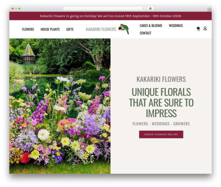This screenshot has height=187, width=221.
Task: Open Cakes & Blooms menu item
Action: click(151, 26)
